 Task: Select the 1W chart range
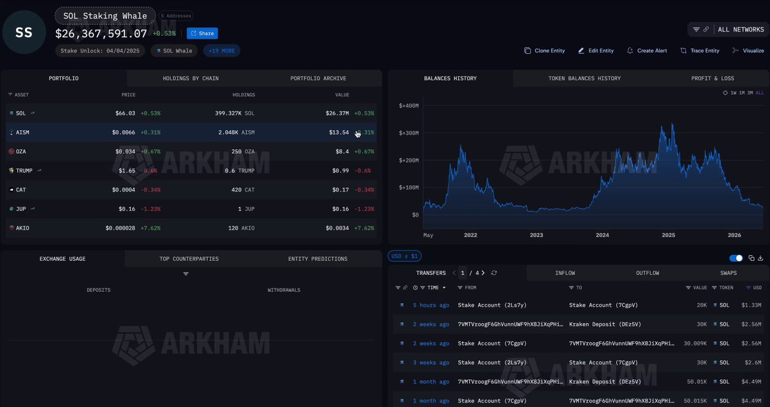(734, 93)
